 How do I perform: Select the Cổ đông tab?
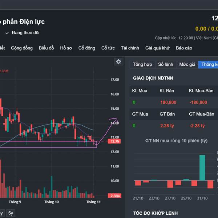click(x=87, y=48)
